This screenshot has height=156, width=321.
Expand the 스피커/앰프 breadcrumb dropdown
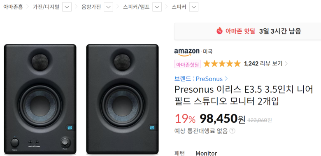[x=157, y=7]
